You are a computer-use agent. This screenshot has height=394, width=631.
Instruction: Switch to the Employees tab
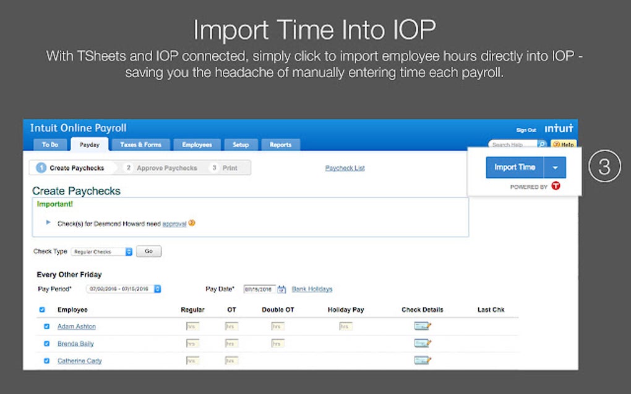(x=197, y=145)
